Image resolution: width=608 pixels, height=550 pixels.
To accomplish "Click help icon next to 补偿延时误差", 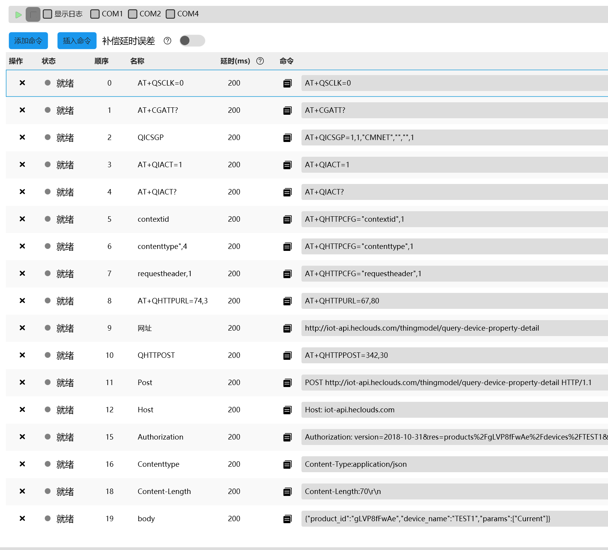I will (167, 41).
